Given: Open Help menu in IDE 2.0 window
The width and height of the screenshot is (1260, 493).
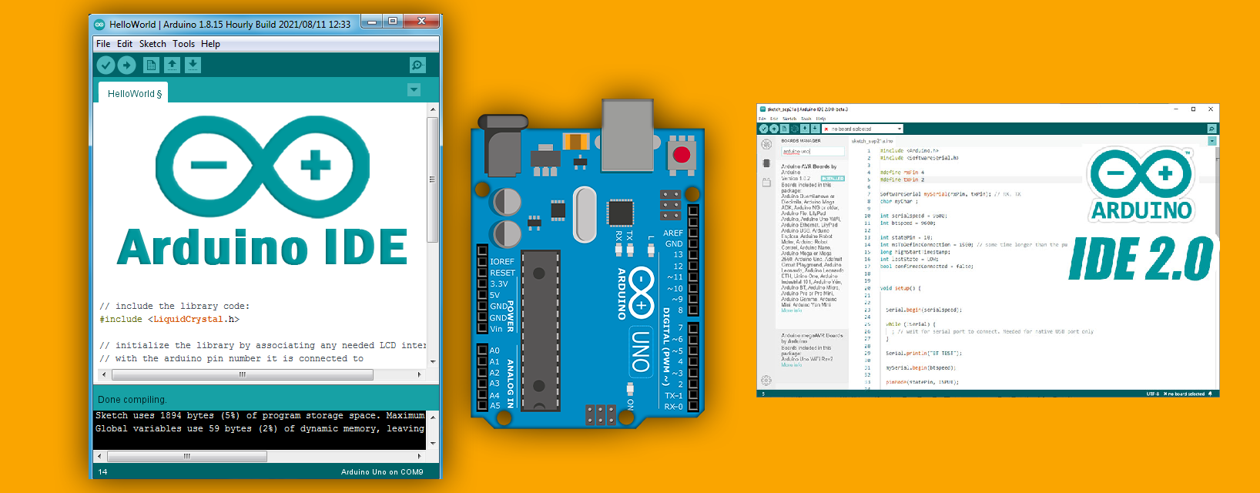Looking at the screenshot, I should (821, 119).
